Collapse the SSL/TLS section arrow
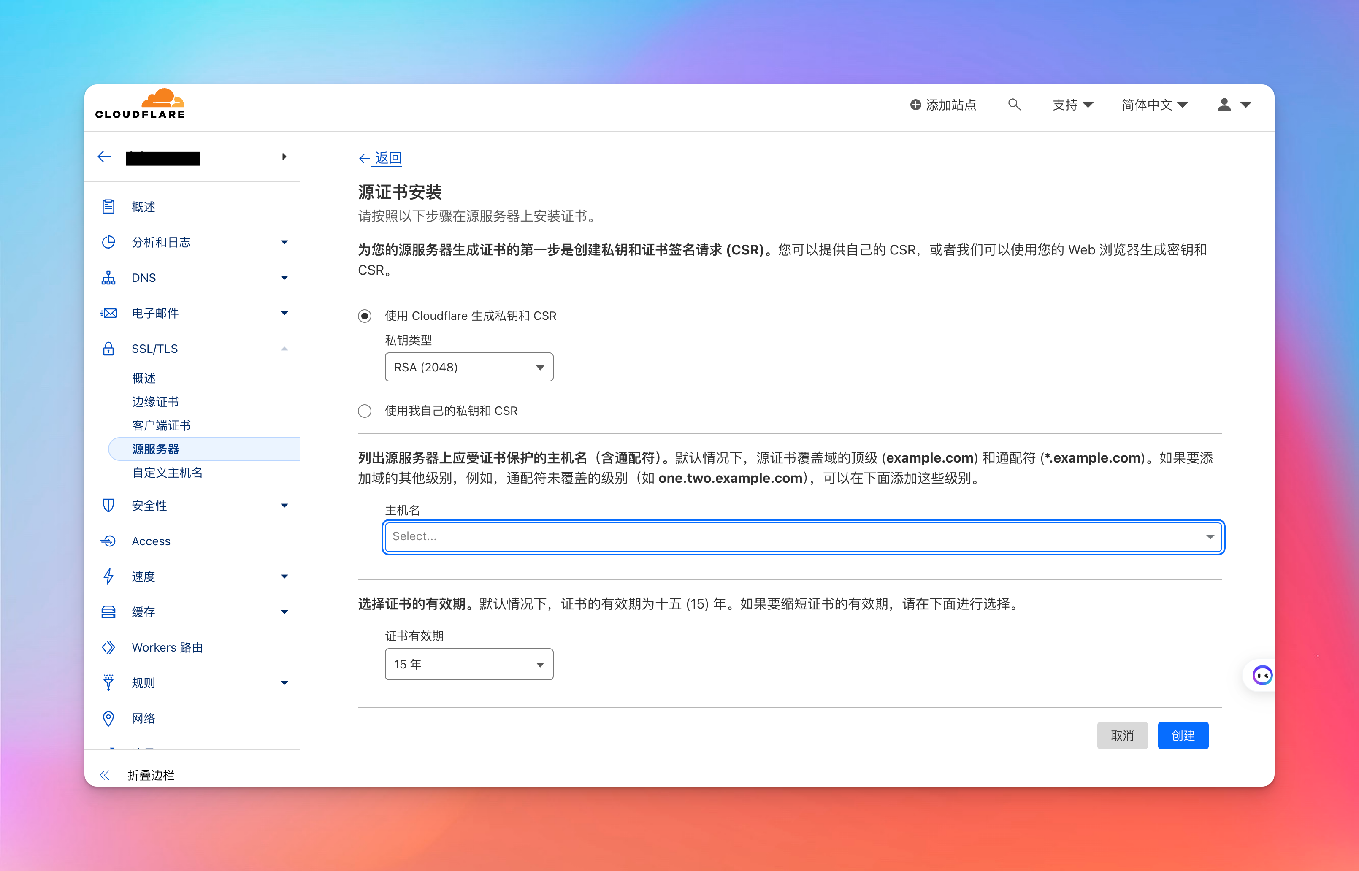The width and height of the screenshot is (1359, 871). tap(284, 349)
